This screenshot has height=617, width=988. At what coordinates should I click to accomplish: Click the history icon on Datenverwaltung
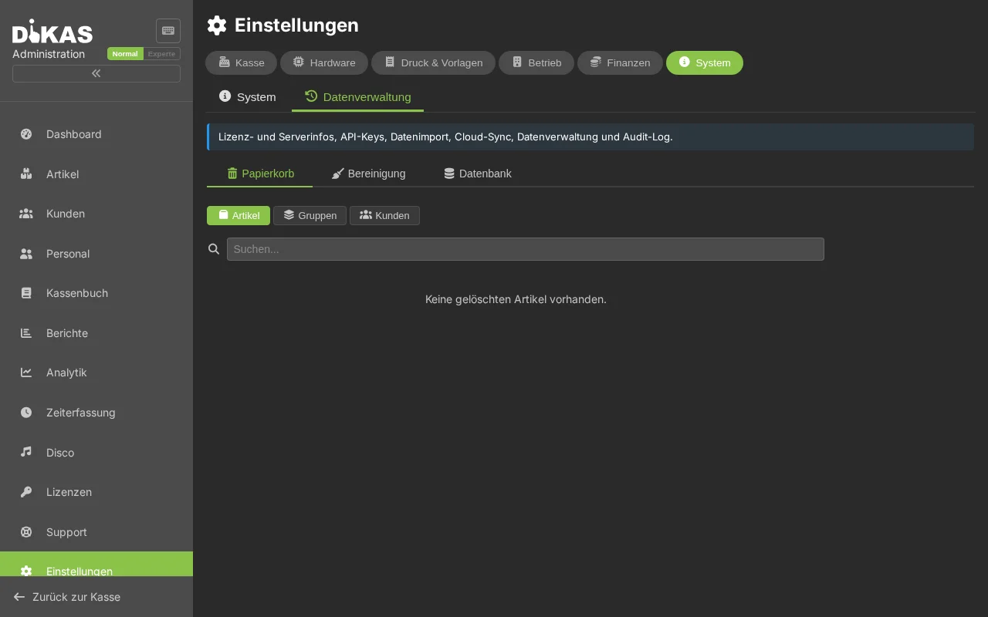click(311, 96)
